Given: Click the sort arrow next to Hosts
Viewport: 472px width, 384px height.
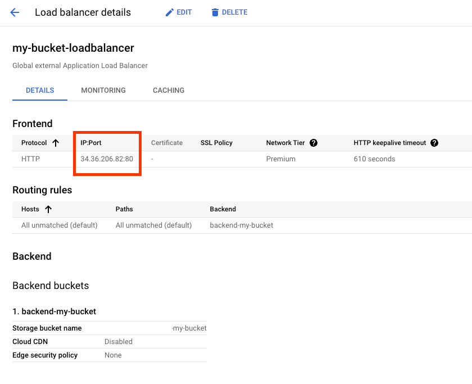Looking at the screenshot, I should 48,209.
